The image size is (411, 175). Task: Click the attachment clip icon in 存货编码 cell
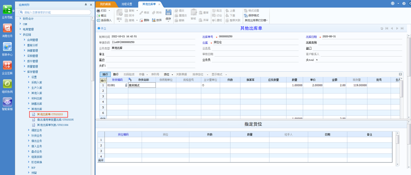pyautogui.click(x=126, y=85)
